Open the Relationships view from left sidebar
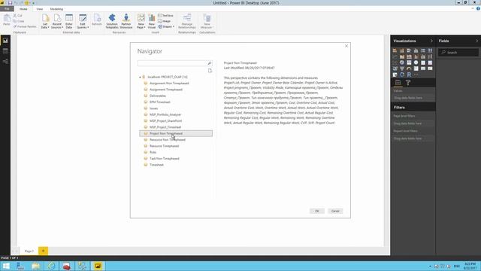481x271 pixels. pos(5,62)
